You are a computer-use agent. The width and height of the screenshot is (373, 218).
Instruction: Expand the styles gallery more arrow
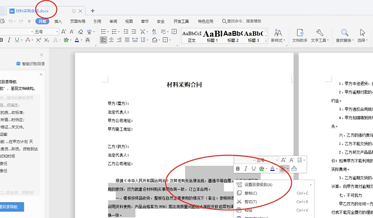(266, 41)
